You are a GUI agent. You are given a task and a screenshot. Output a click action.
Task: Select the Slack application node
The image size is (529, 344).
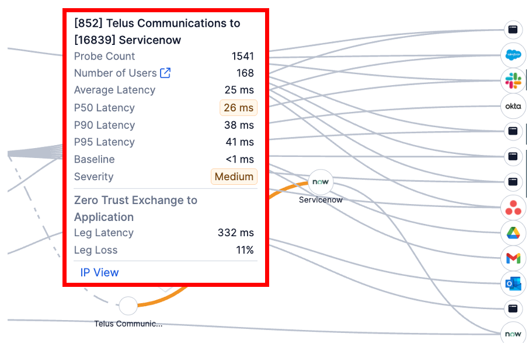pos(513,80)
